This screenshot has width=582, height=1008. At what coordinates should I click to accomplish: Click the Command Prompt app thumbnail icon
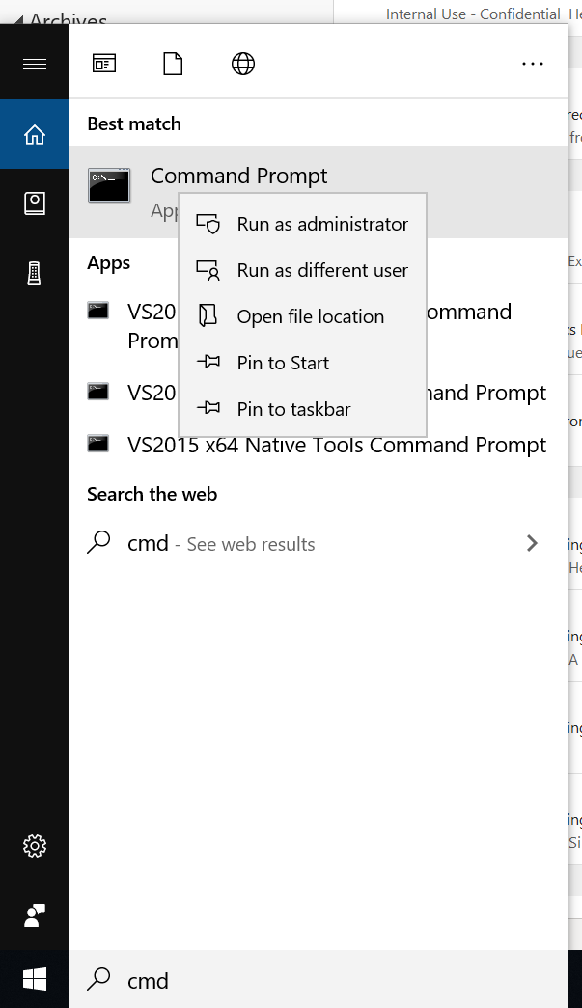(109, 185)
